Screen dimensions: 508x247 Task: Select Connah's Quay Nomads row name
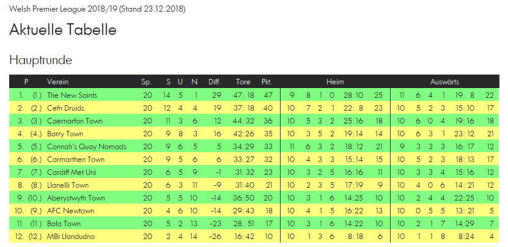[87, 147]
